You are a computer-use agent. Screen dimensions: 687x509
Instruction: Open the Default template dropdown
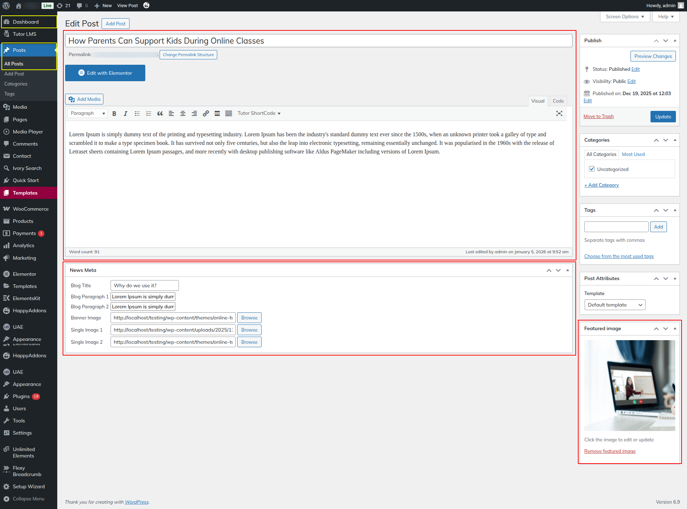[614, 305]
